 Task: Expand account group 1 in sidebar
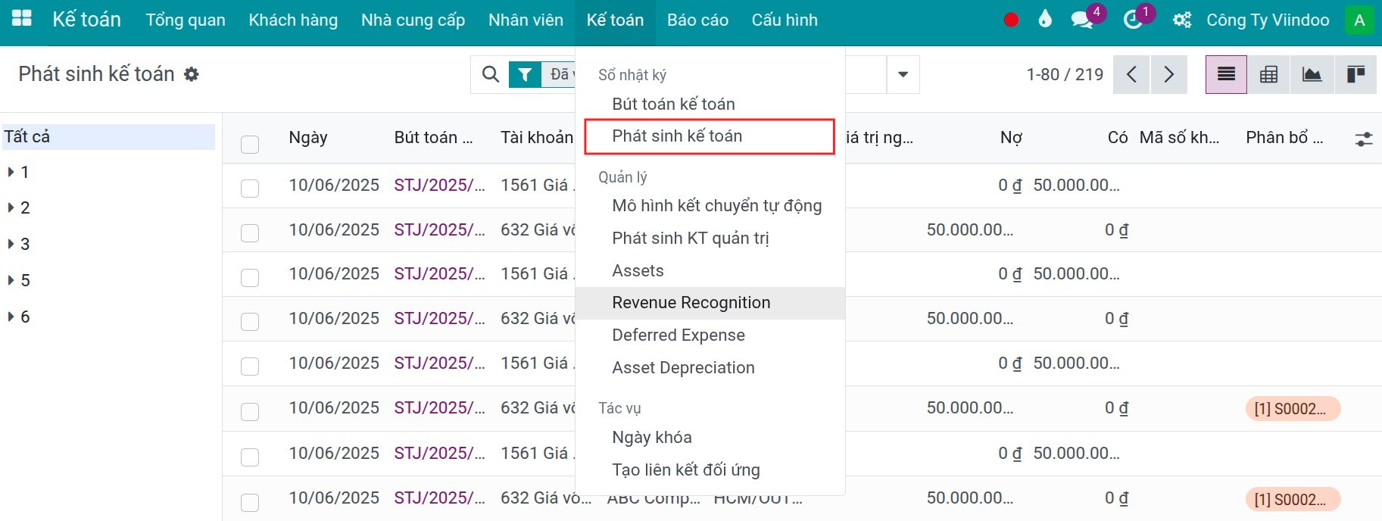click(x=11, y=172)
